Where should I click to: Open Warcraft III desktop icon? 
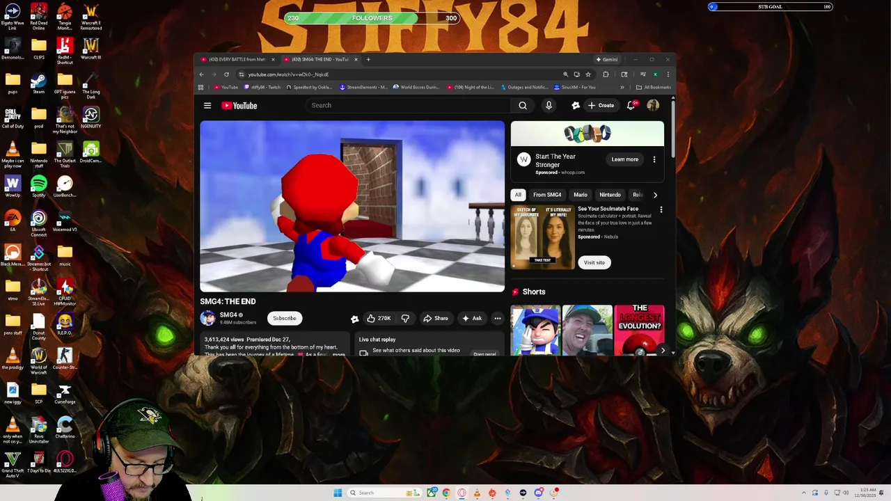click(x=90, y=49)
